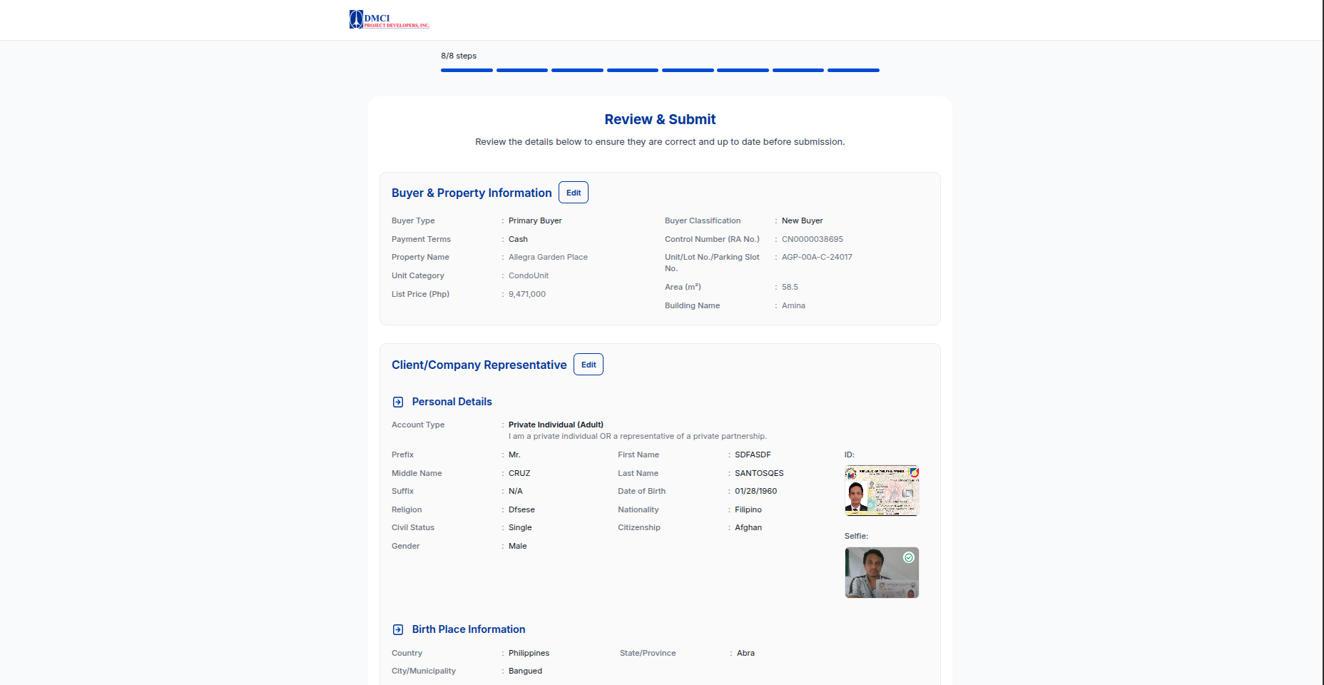Image resolution: width=1324 pixels, height=685 pixels.
Task: Click the Review & Submit title
Action: click(660, 119)
